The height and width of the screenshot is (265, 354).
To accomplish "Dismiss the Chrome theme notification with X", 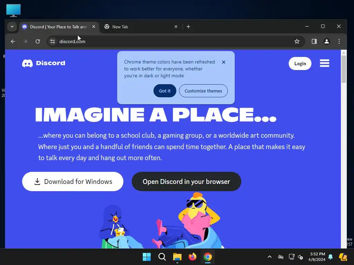I will [224, 62].
